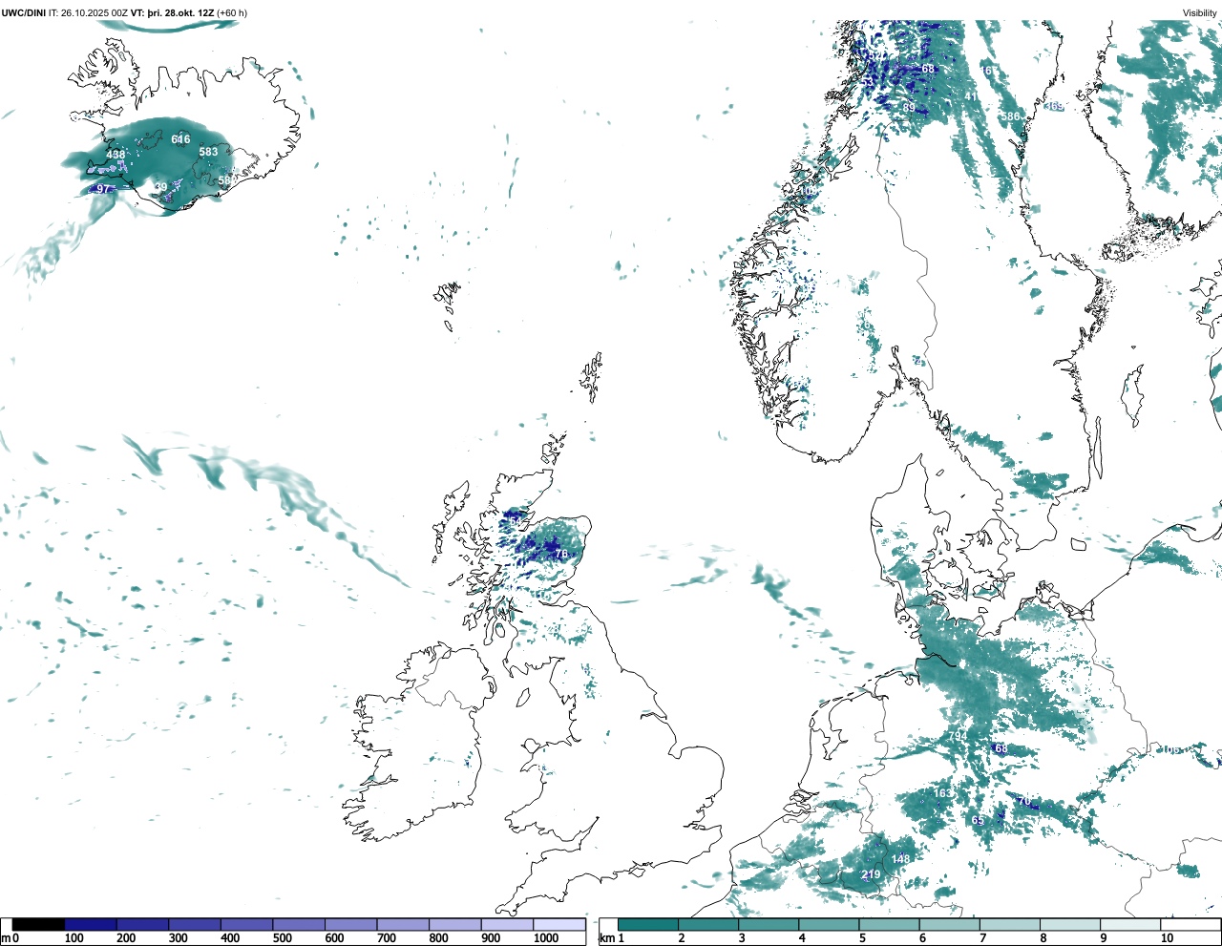Click the 'IT: 26.10.2025 00Z' initial time
1222x946 pixels.
89,12
